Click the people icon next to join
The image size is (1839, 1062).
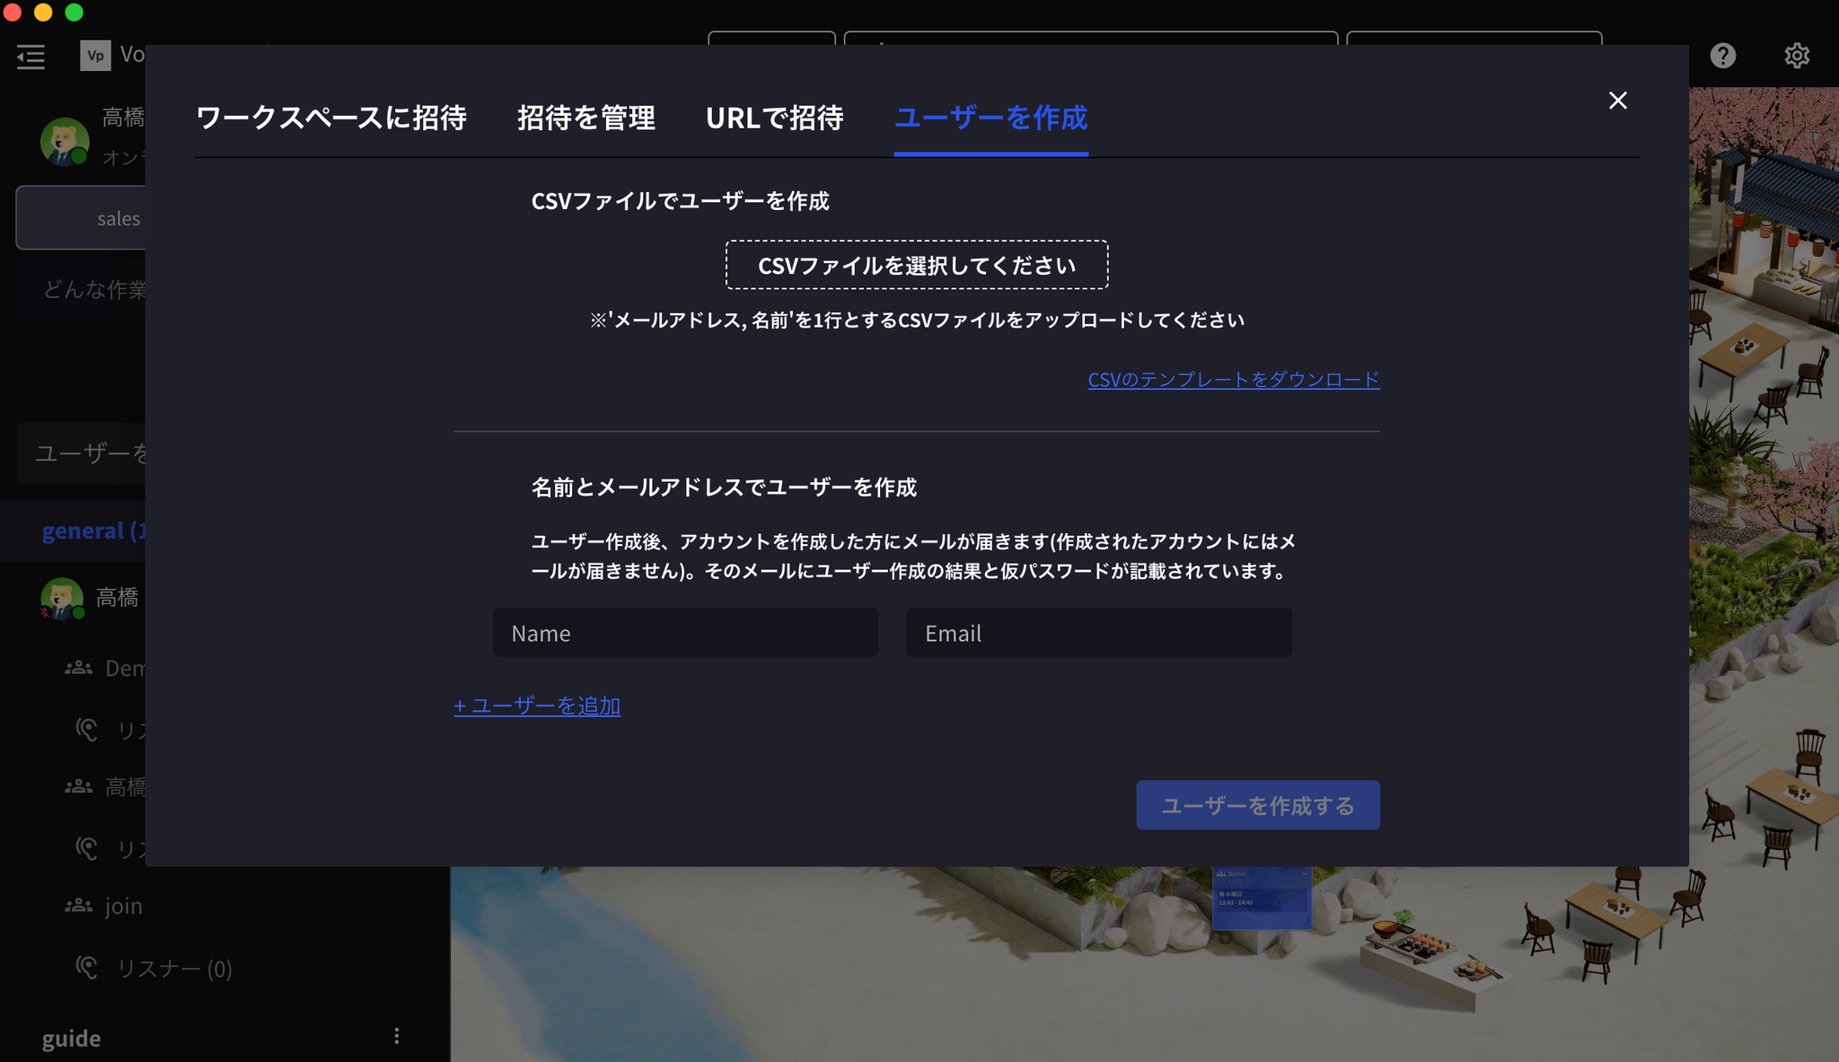coord(76,905)
